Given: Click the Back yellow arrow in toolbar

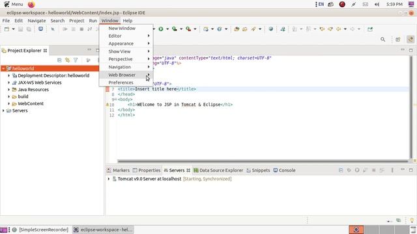Looking at the screenshot, I should coord(339,29).
